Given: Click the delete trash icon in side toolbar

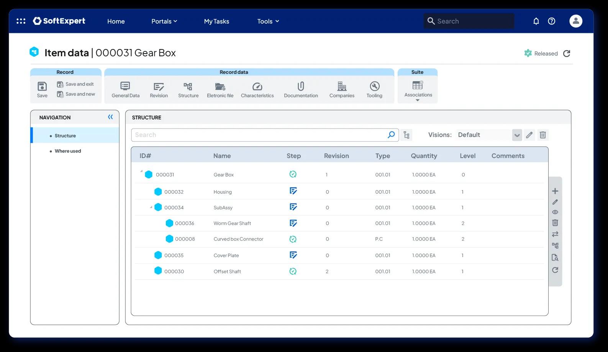Looking at the screenshot, I should coord(555,223).
